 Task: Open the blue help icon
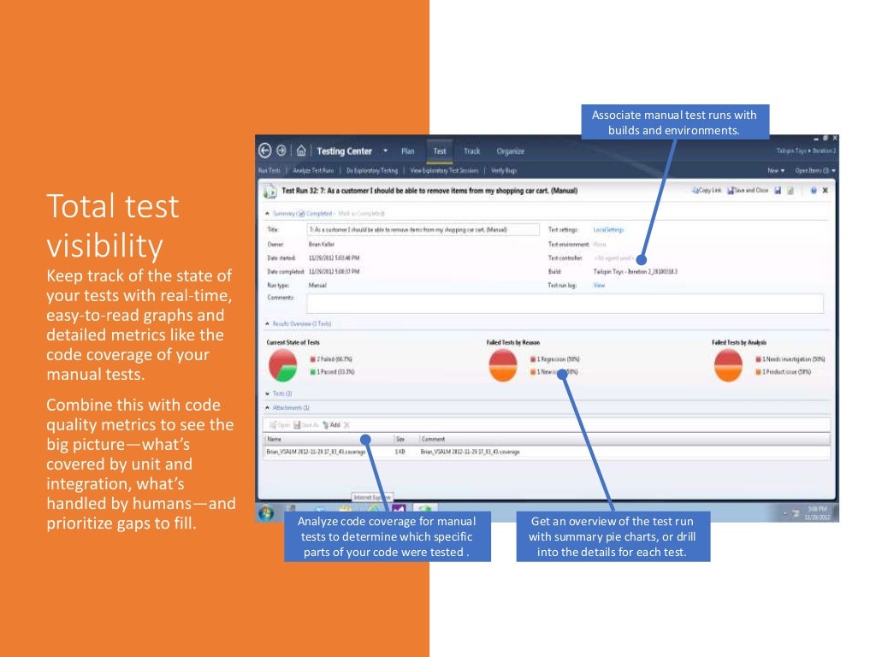814,191
